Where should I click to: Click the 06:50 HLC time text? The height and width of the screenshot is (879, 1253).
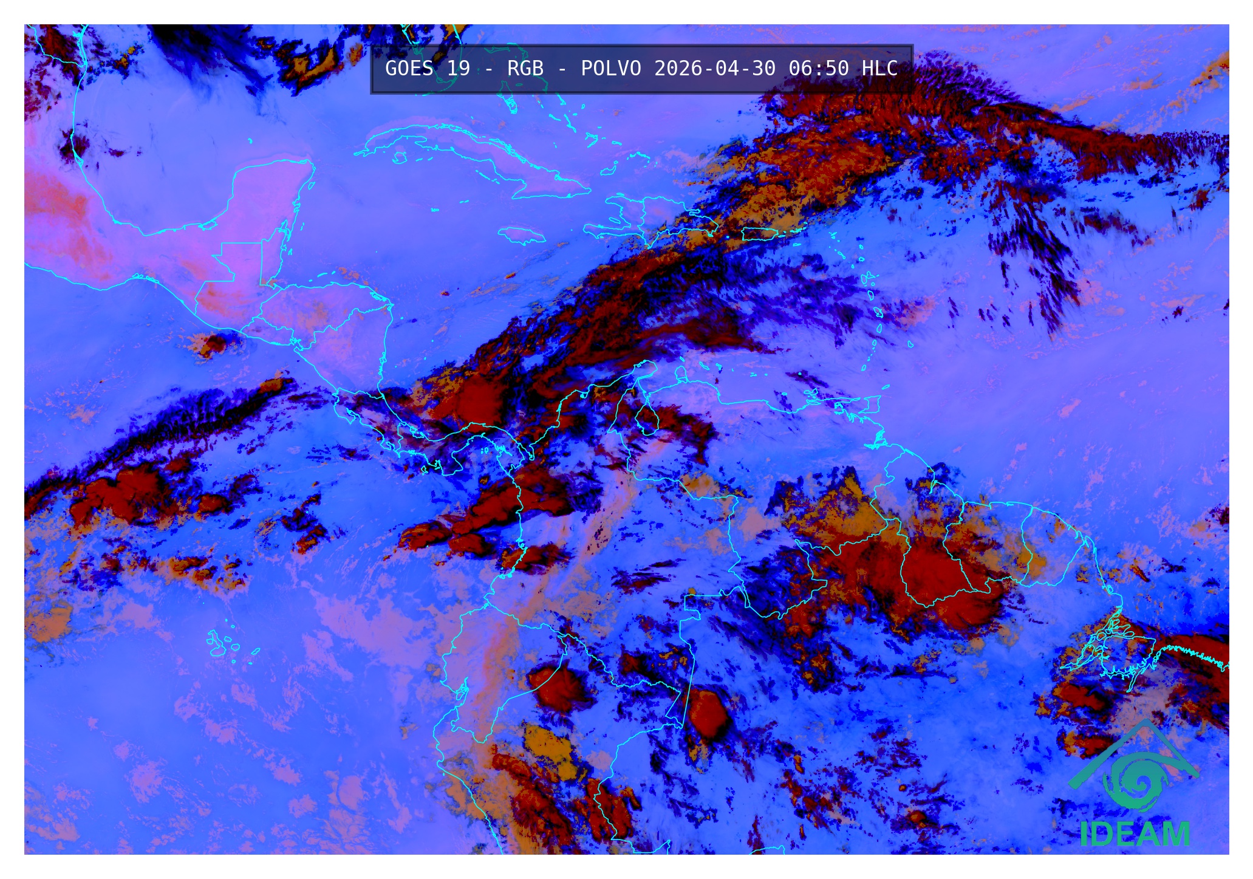click(x=843, y=69)
